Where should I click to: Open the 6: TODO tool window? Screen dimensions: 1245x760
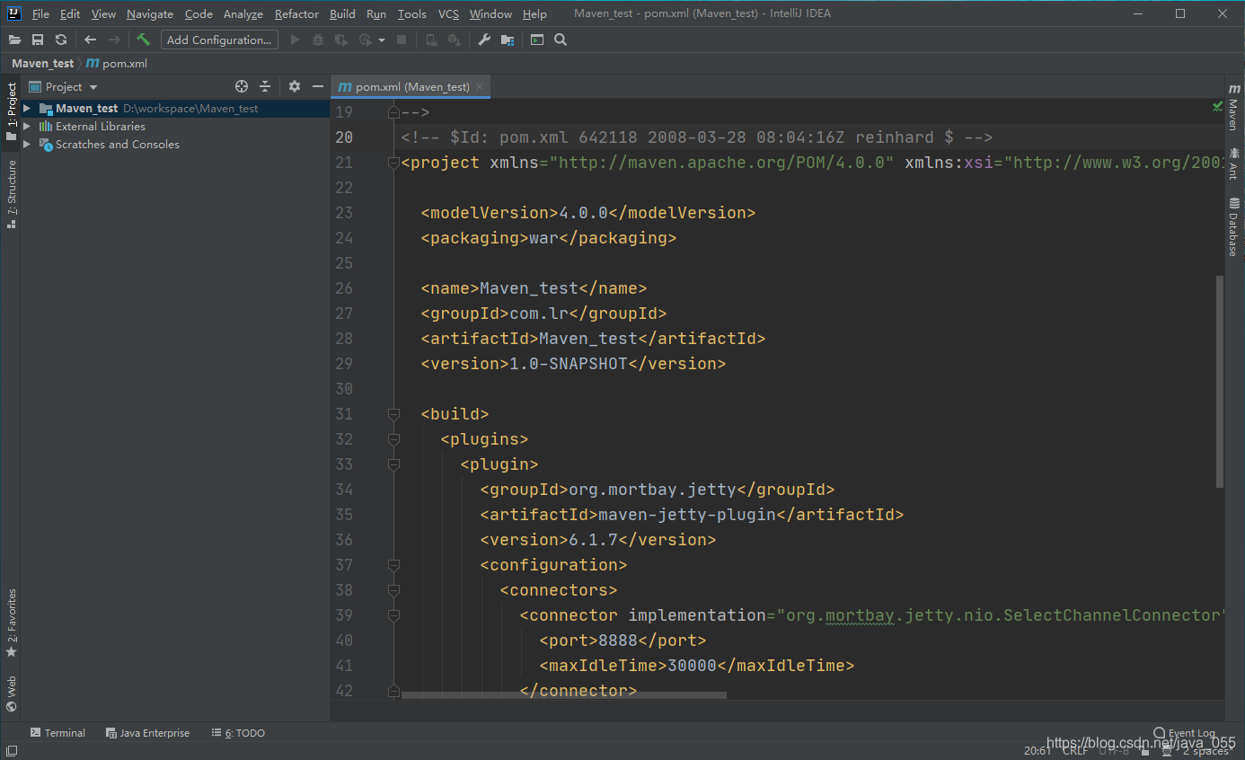point(238,733)
